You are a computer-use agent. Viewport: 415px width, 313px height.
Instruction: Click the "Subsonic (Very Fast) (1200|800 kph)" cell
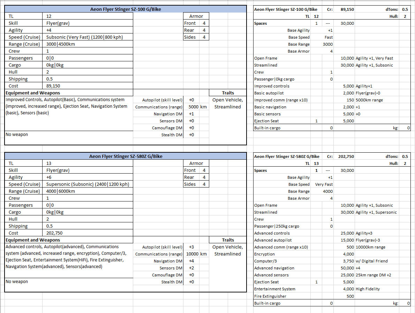point(85,37)
